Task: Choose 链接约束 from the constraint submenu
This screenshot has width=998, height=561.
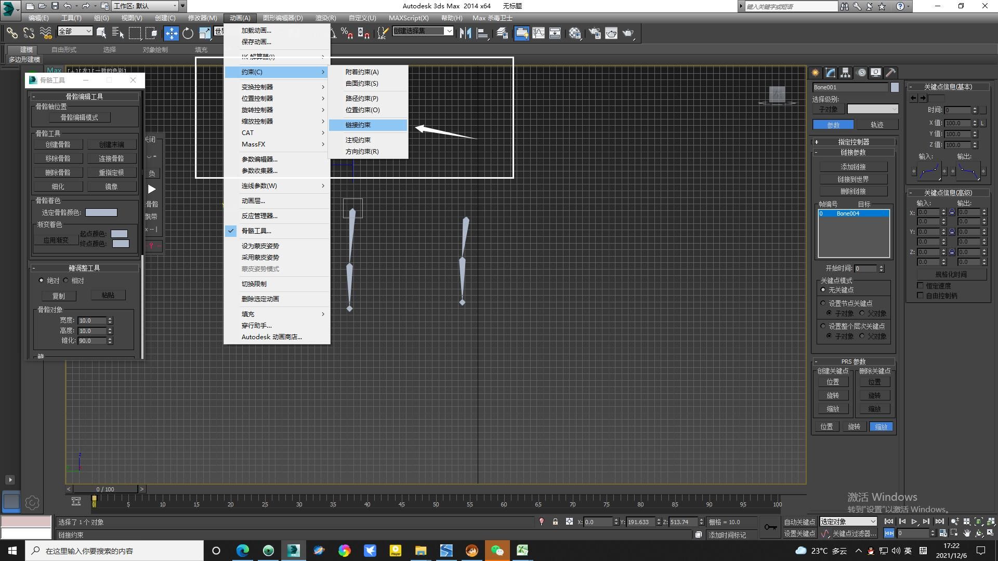Action: click(367, 125)
